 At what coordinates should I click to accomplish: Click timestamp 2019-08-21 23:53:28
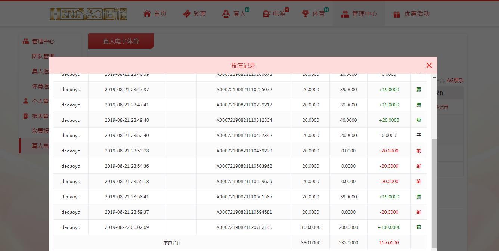[x=127, y=151]
